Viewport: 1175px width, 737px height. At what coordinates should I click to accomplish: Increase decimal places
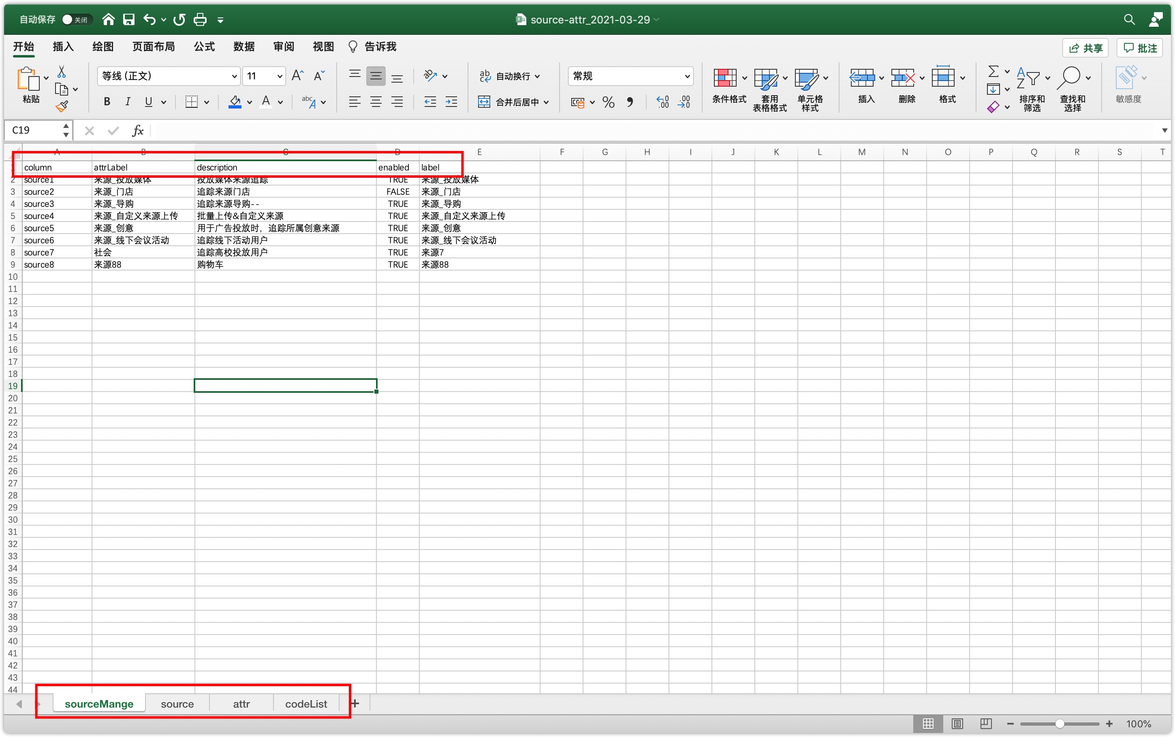(x=662, y=102)
